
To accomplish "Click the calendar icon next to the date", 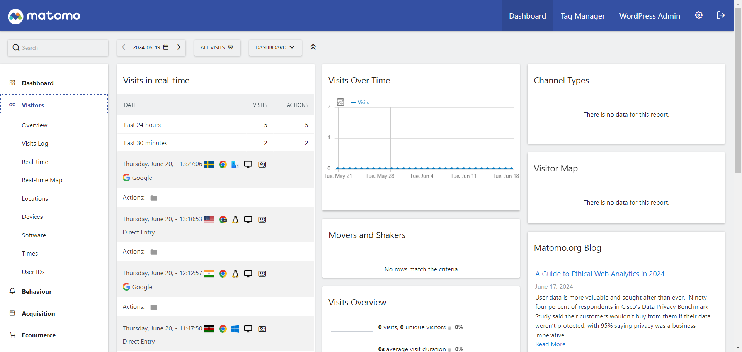I will (x=166, y=47).
